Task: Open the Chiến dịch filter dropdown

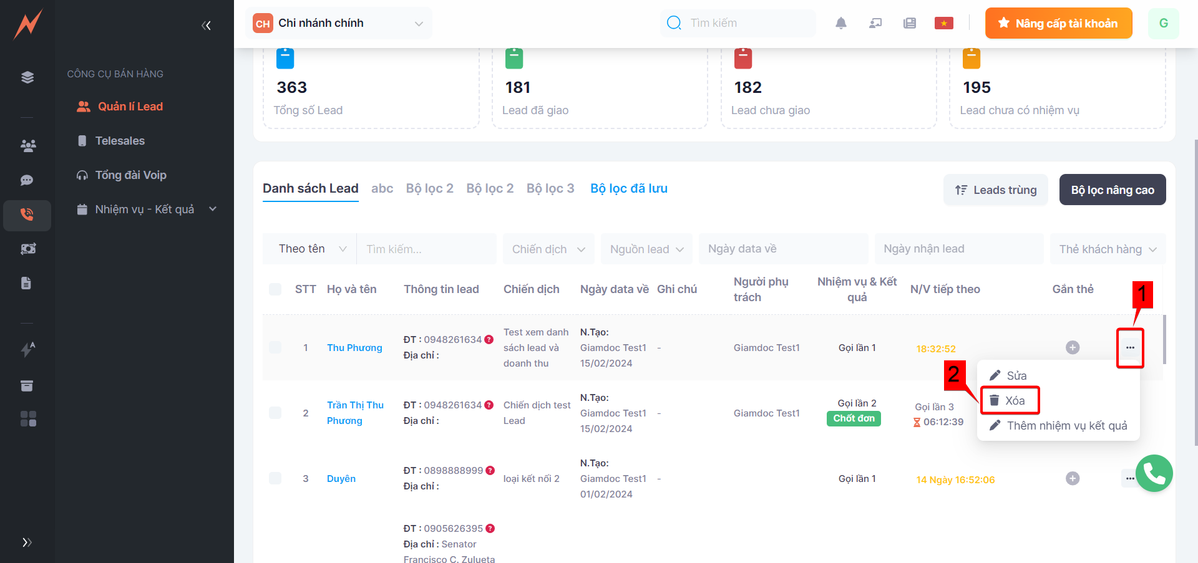Action: pyautogui.click(x=548, y=249)
